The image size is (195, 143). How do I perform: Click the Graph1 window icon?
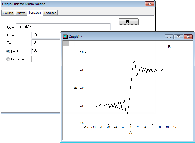coord(65,37)
